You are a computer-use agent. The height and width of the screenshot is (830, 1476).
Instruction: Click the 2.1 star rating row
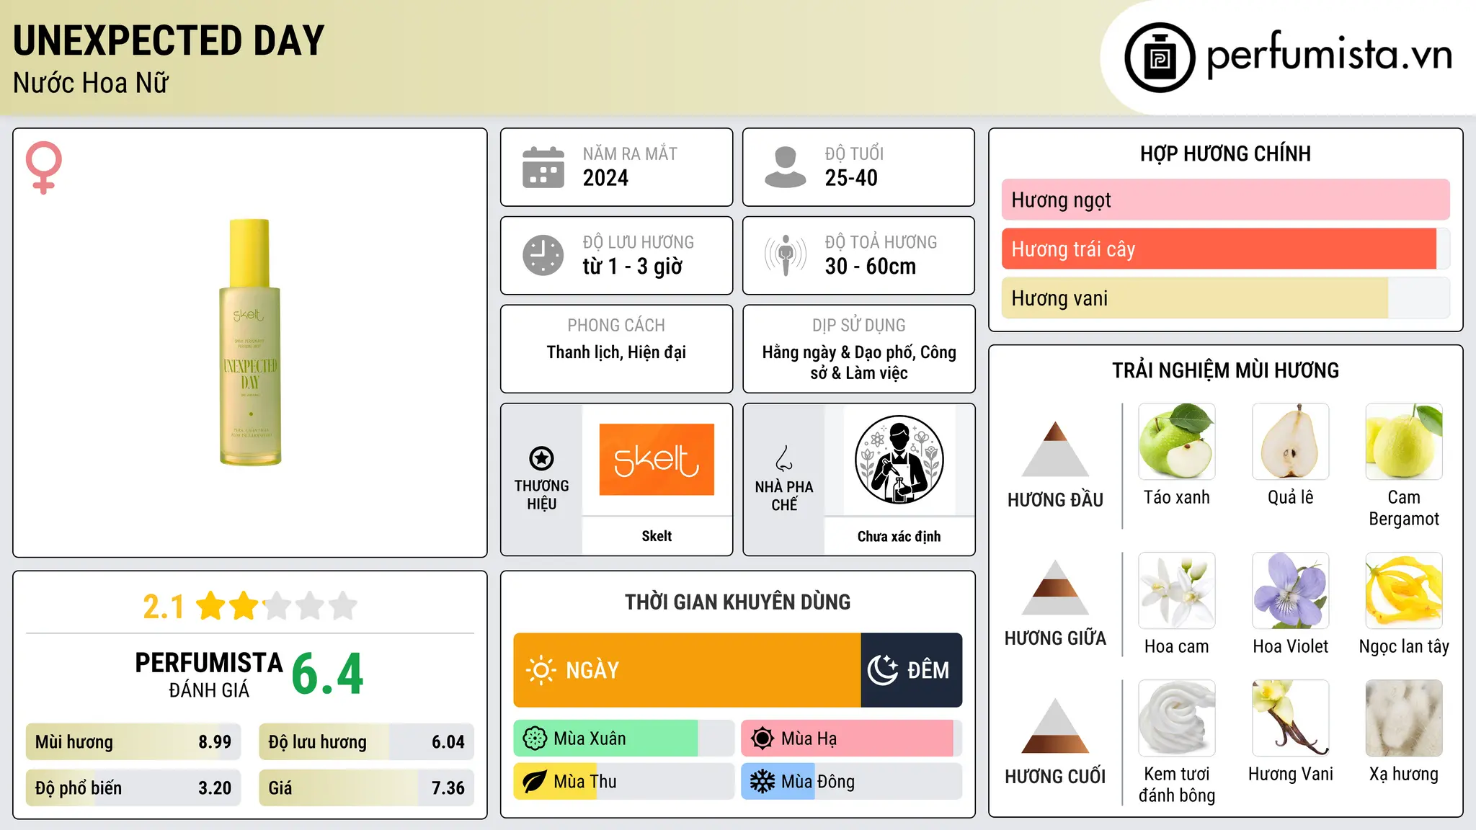click(x=250, y=606)
